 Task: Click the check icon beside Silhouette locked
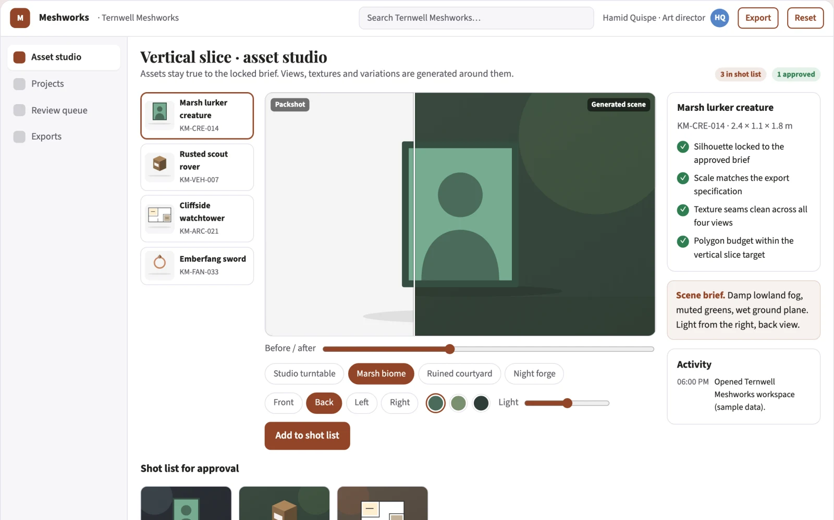point(683,147)
